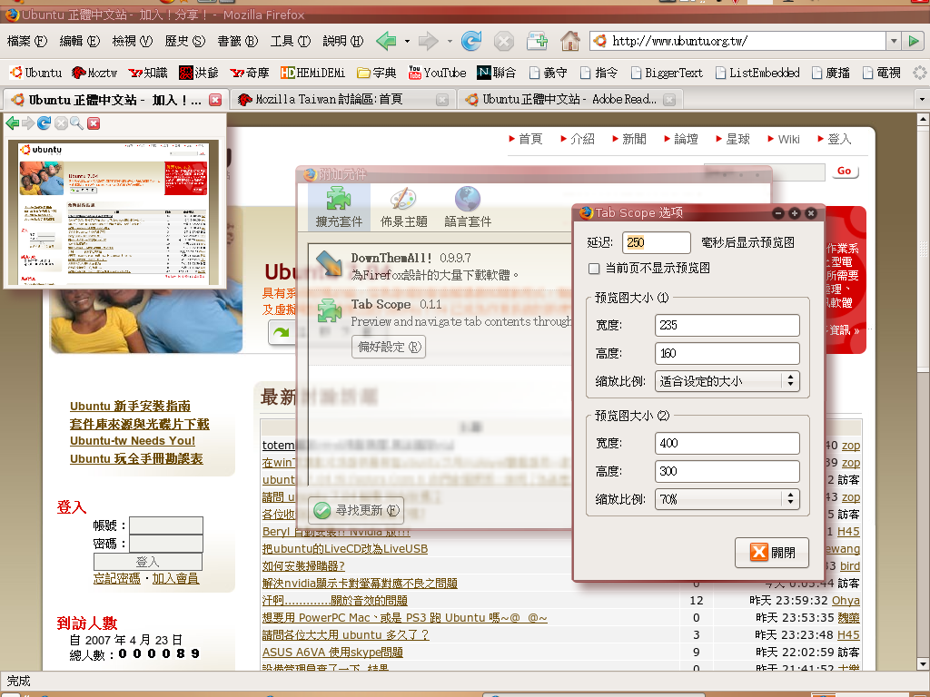Click the Ubuntu page thumbnail preview

pos(114,212)
